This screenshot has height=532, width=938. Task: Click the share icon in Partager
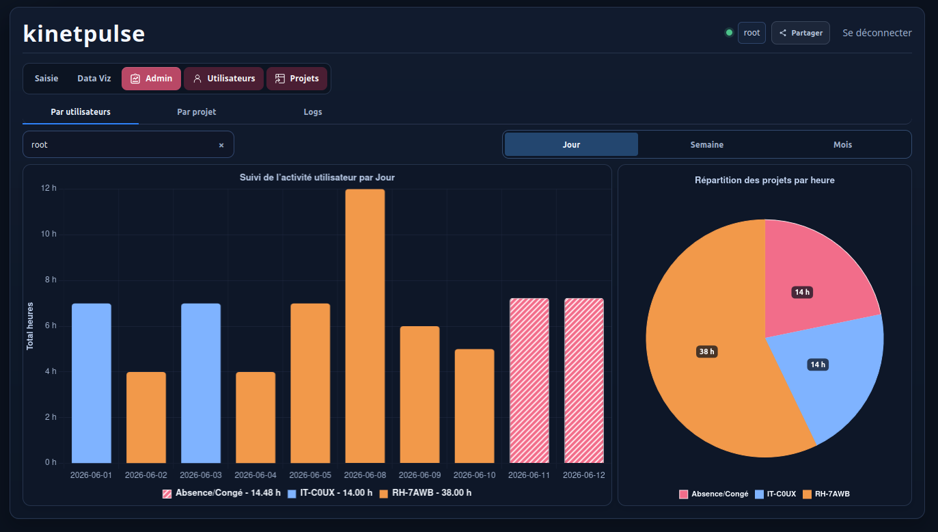tap(783, 33)
